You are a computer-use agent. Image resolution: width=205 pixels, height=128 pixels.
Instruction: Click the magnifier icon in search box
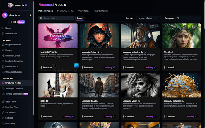(41, 18)
